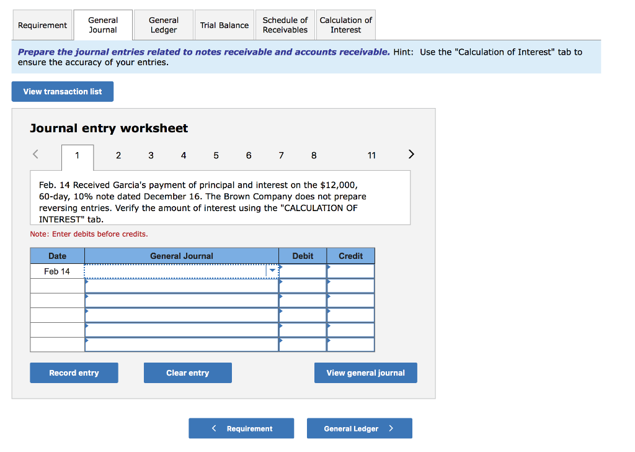Select transaction 11 in the worksheet pager
635x452 pixels.
371,155
